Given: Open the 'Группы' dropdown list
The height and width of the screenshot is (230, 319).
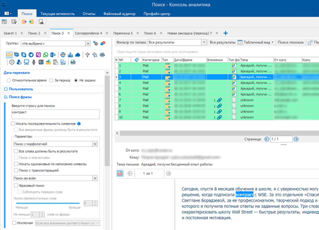Looking at the screenshot, I should point(88,43).
